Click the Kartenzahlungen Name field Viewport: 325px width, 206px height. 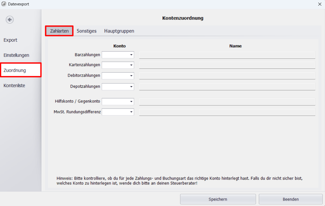227,65
